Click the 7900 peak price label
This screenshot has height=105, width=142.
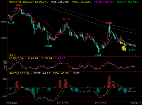point(109,23)
